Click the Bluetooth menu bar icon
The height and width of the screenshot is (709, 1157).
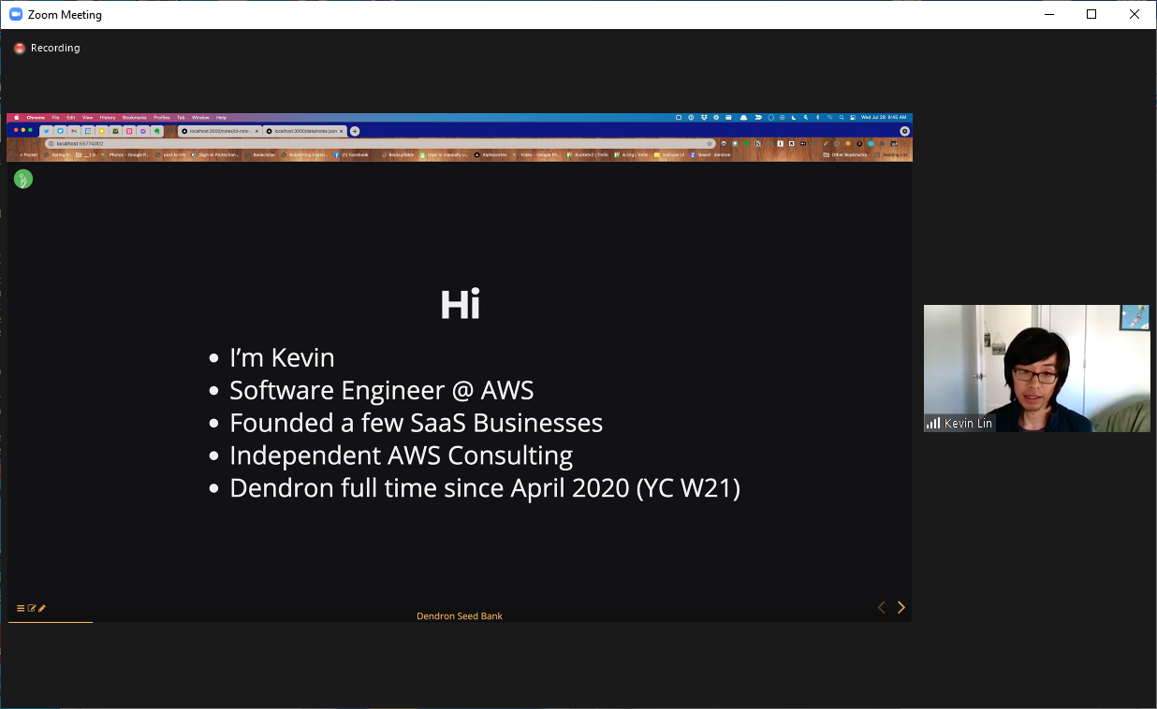coord(817,118)
